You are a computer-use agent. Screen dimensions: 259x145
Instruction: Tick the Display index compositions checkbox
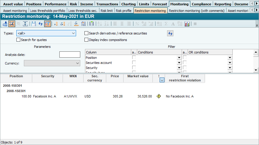[87, 40]
